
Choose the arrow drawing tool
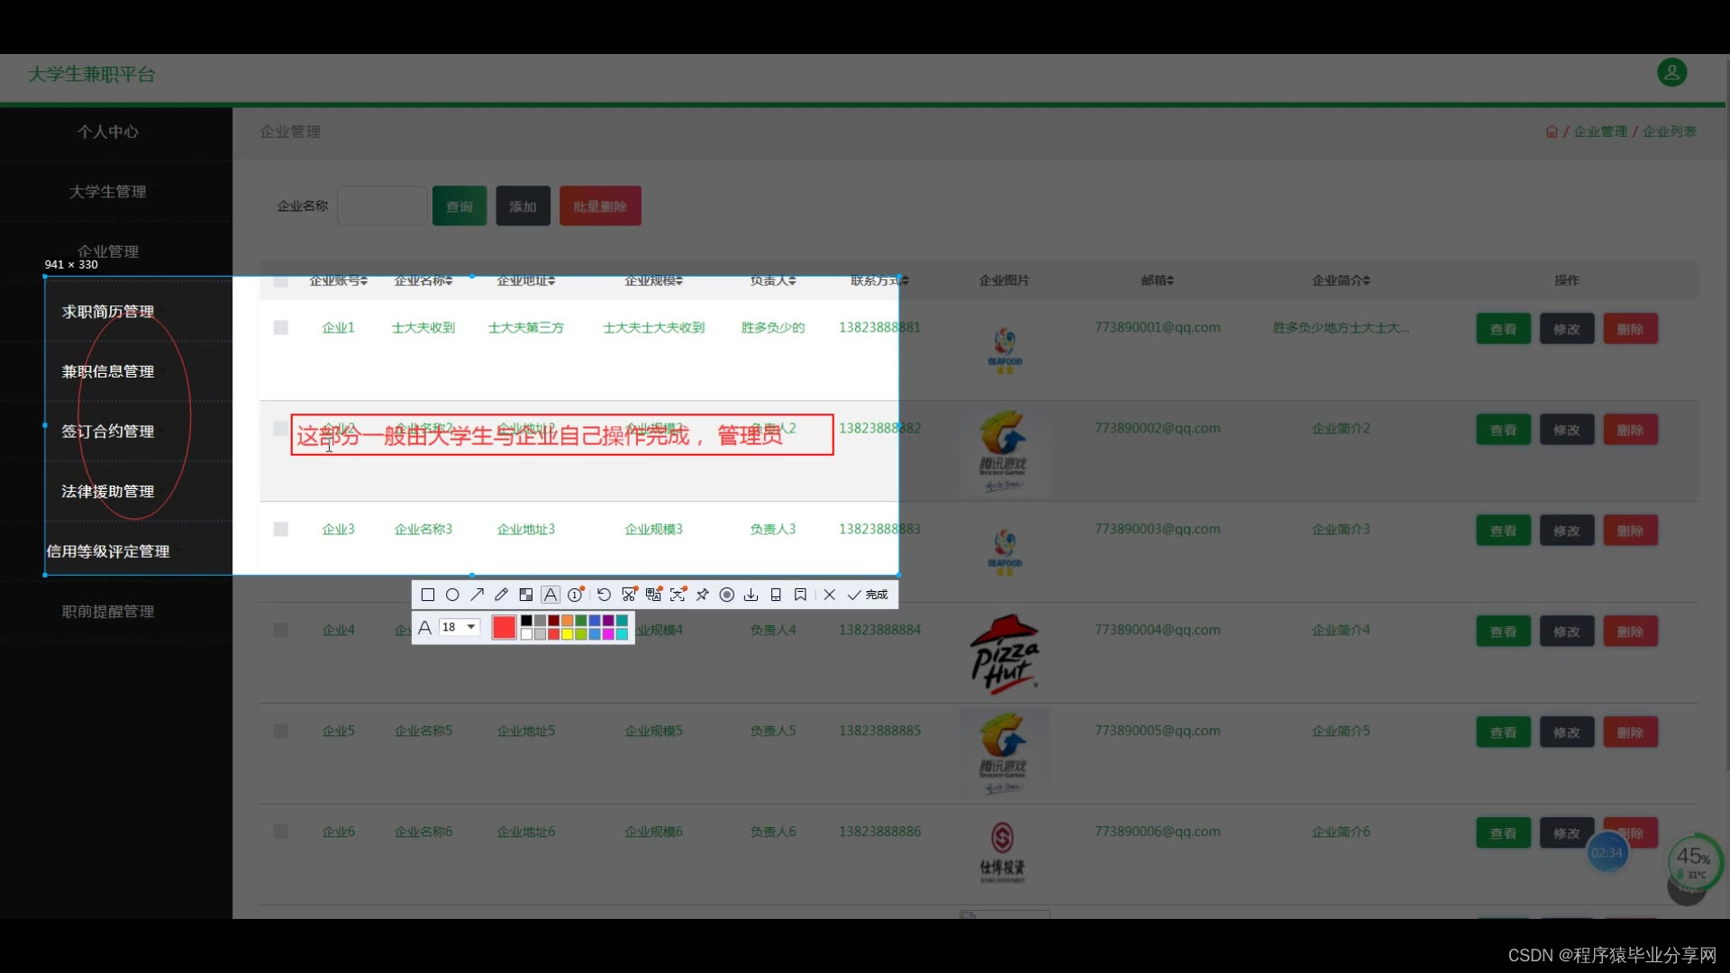coord(477,595)
